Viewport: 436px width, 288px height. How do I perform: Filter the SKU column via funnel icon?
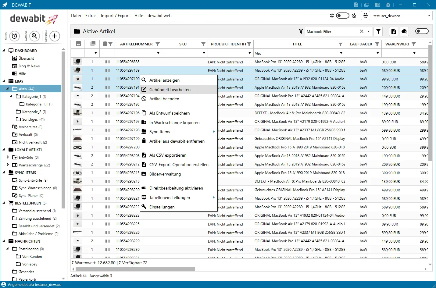203,44
